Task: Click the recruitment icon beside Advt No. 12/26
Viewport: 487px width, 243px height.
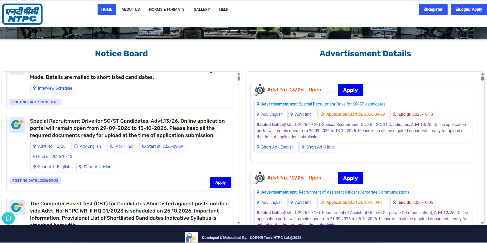Action: click(x=260, y=178)
